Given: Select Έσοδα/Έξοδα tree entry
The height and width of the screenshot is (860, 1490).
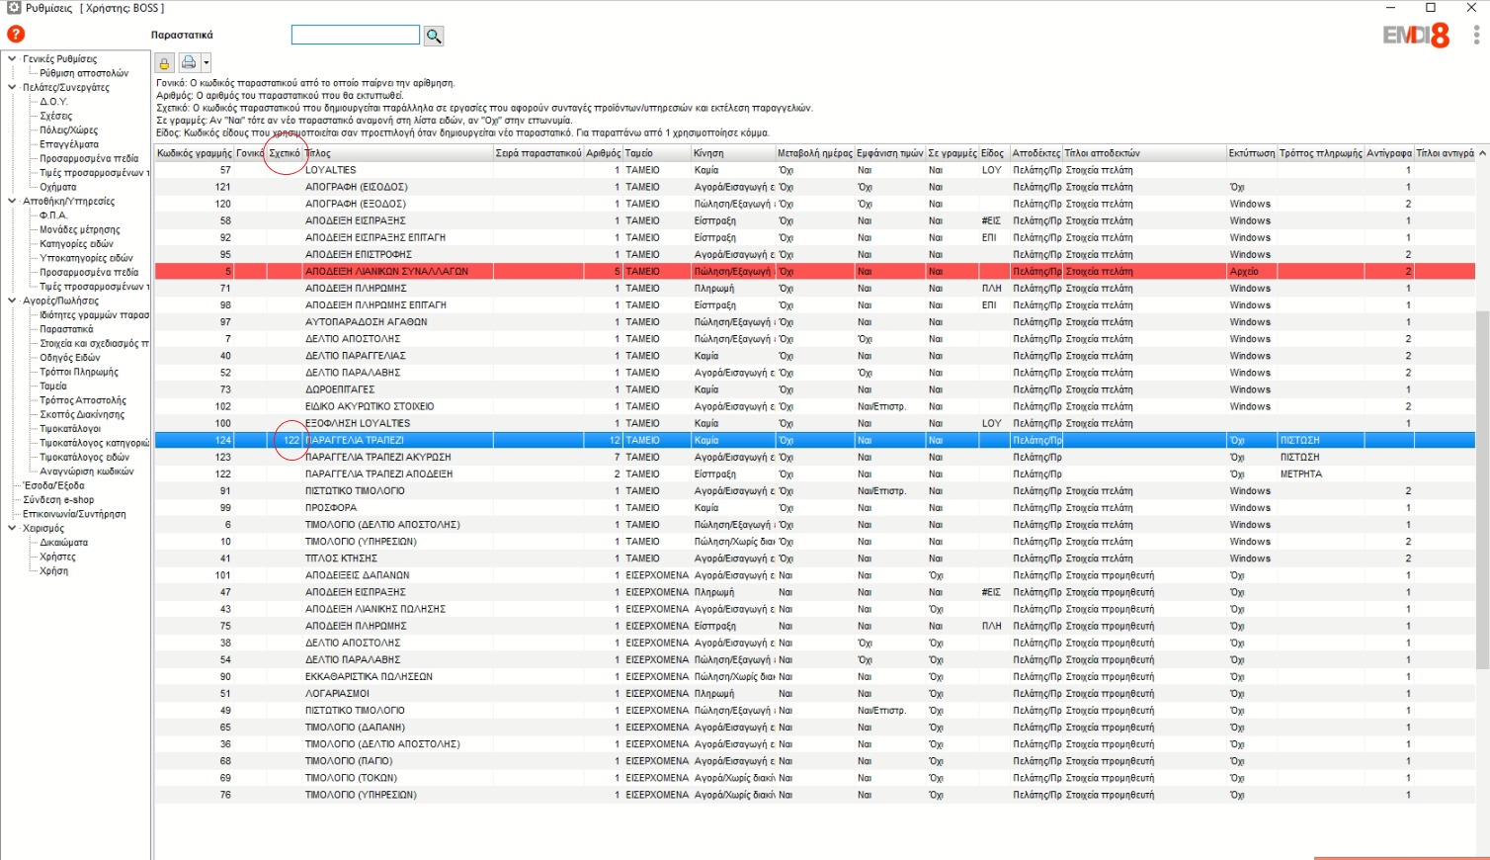Looking at the screenshot, I should click(x=54, y=485).
